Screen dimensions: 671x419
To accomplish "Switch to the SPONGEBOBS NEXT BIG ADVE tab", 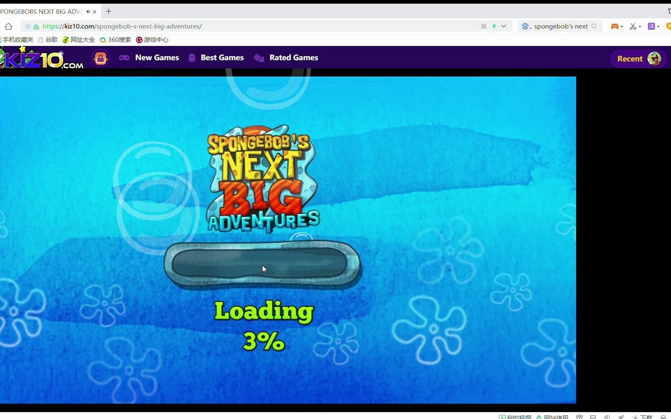I will tap(41, 11).
